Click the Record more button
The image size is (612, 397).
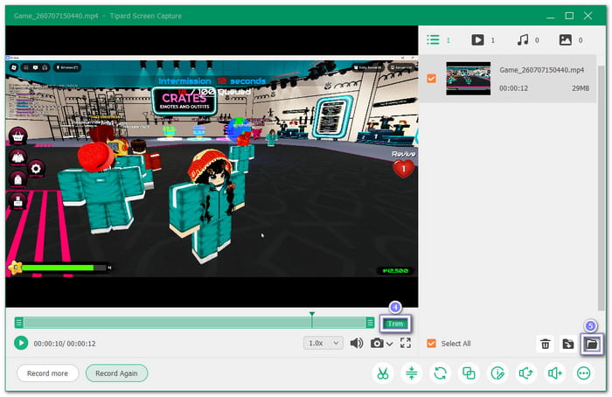[47, 373]
